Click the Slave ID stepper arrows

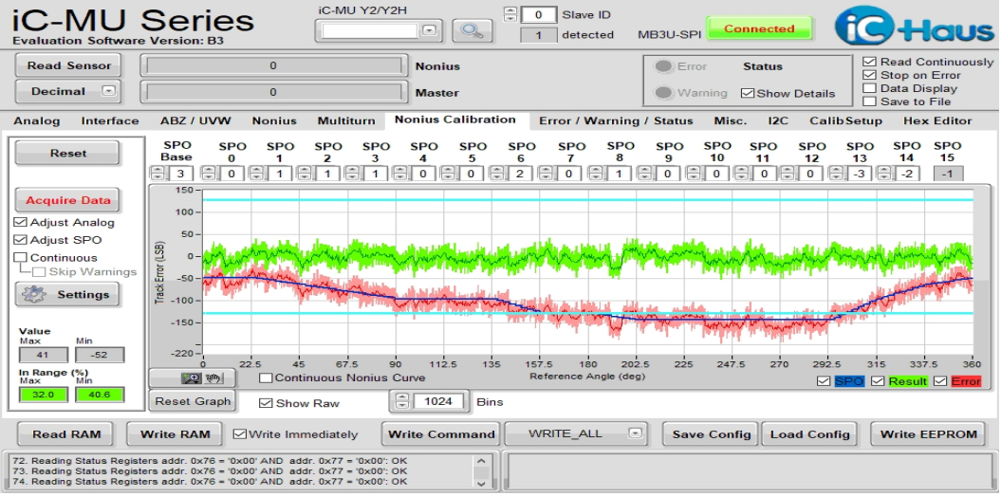[x=510, y=14]
